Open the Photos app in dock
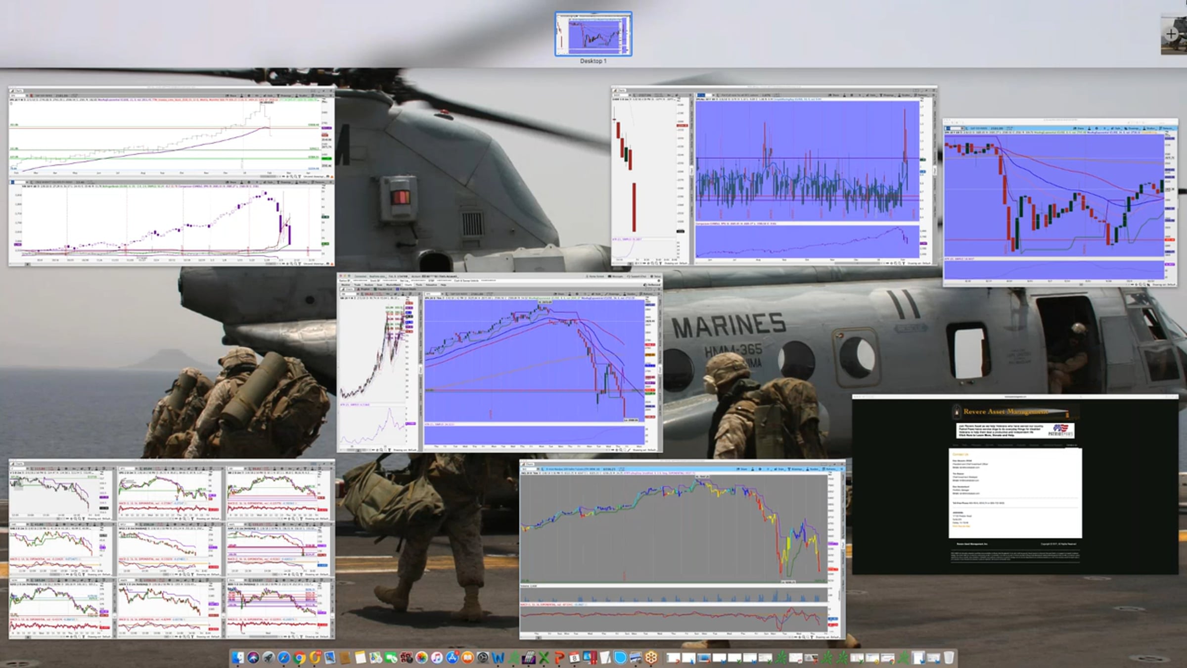The height and width of the screenshot is (668, 1187). coord(421,658)
